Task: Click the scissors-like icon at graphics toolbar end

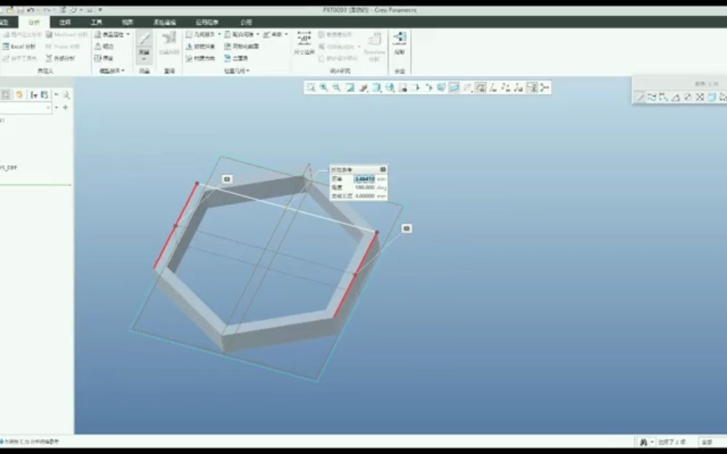Action: (545, 87)
